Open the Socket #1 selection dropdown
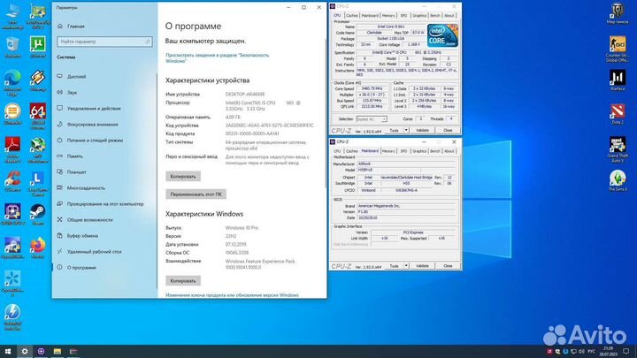Image resolution: width=637 pixels, height=358 pixels. [x=372, y=119]
